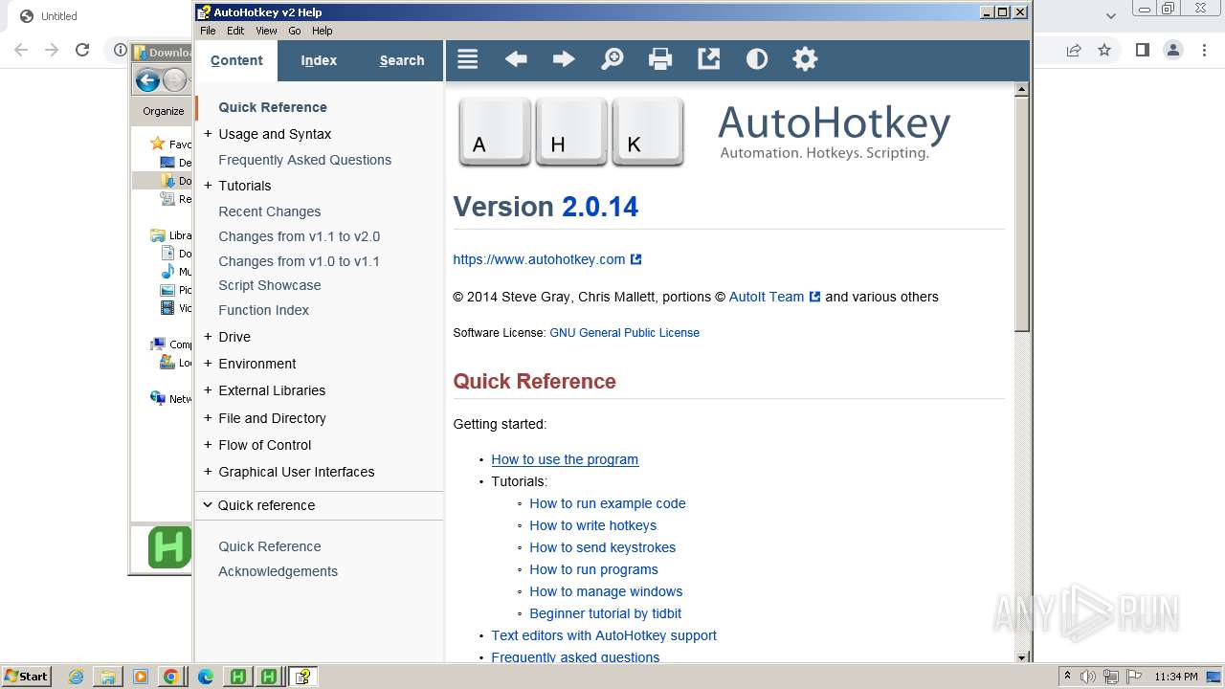Collapse the Quick reference panel chevron
Image resolution: width=1225 pixels, height=689 pixels.
click(x=208, y=505)
